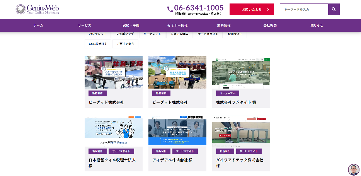The height and width of the screenshot is (176, 361).
Task: Filter by the パンフレット tag
Action: [x=98, y=34]
